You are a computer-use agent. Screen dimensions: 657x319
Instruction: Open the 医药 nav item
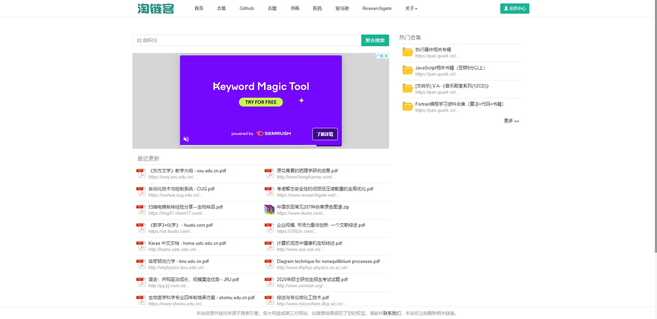pos(317,8)
